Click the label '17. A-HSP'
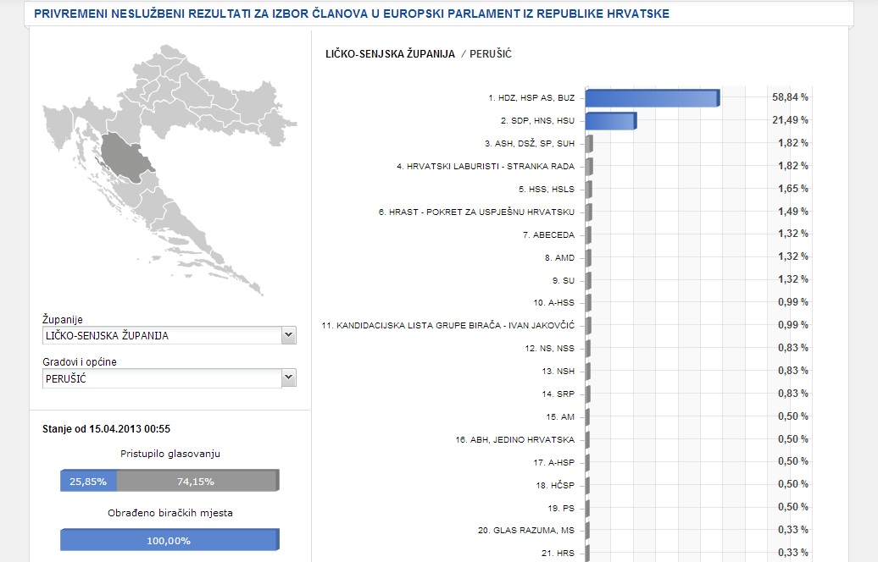This screenshot has height=562, width=878. click(554, 463)
